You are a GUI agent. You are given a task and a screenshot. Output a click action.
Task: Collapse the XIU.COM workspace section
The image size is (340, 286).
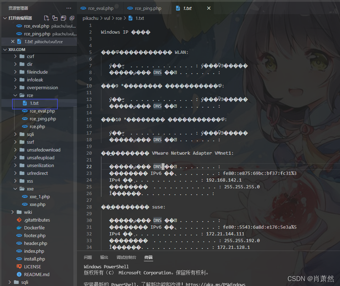[5, 50]
